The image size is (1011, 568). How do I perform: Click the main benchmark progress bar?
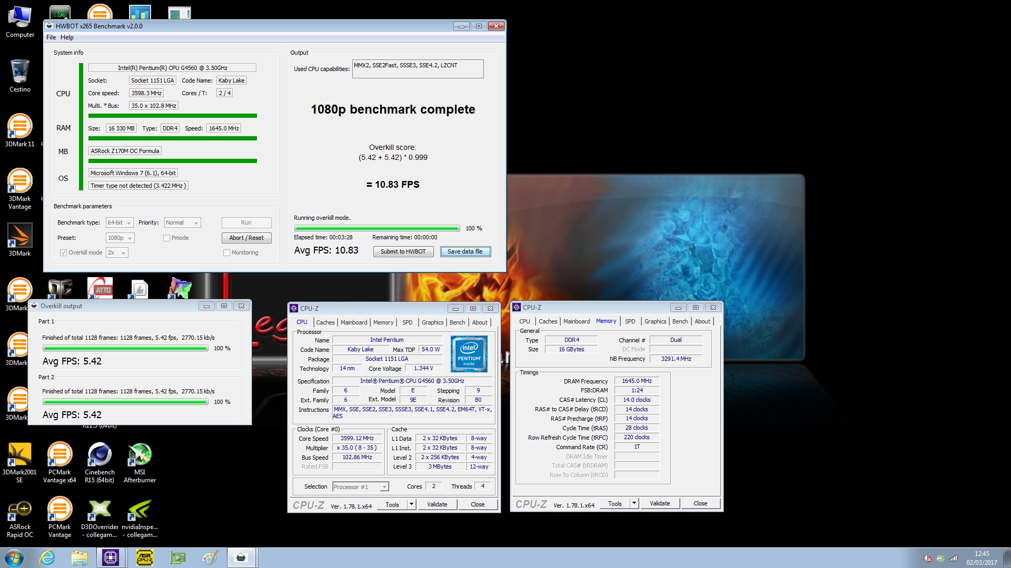(377, 228)
